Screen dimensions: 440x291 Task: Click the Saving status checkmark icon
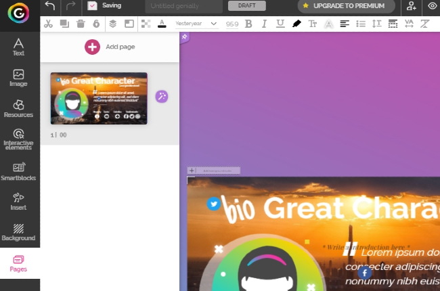click(x=92, y=5)
